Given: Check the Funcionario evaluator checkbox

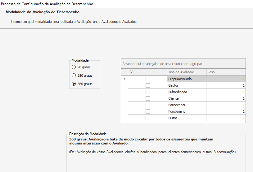Looking at the screenshot, I should pos(148,111).
